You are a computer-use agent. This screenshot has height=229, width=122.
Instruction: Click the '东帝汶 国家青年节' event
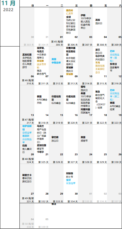[x=115, y=67]
